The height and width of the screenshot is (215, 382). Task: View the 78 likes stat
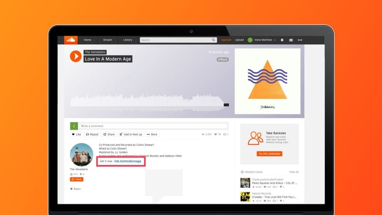(218, 134)
